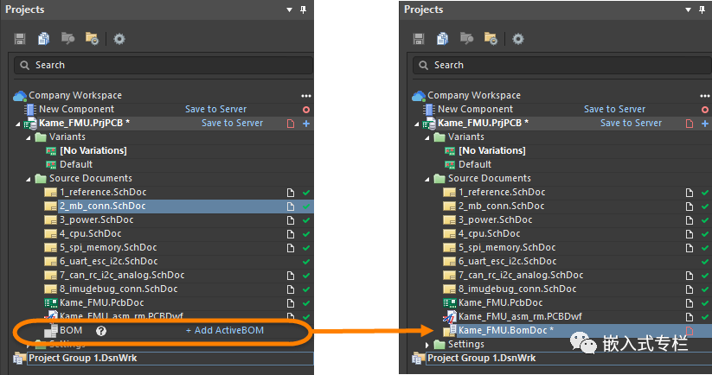
Task: Select [No Variations] variant in left panel
Action: (x=93, y=150)
